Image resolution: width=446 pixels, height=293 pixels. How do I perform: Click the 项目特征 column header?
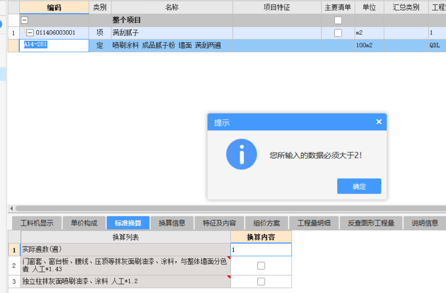click(277, 7)
